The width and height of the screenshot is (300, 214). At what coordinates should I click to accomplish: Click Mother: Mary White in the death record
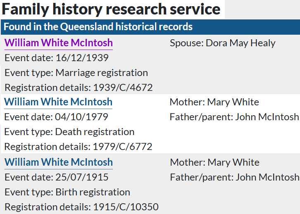click(214, 102)
